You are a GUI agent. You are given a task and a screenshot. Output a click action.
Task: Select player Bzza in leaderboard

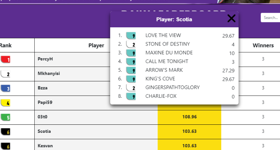43,88
